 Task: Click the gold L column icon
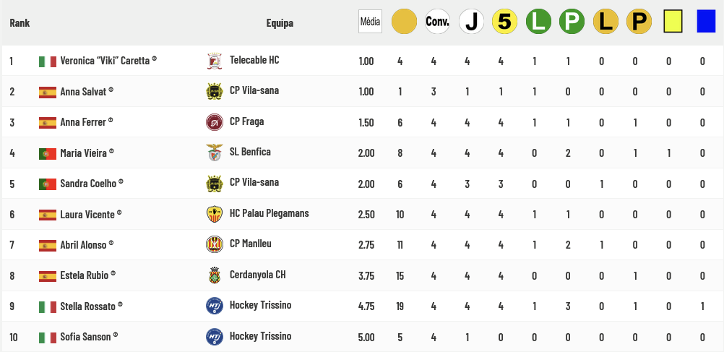pyautogui.click(x=606, y=22)
